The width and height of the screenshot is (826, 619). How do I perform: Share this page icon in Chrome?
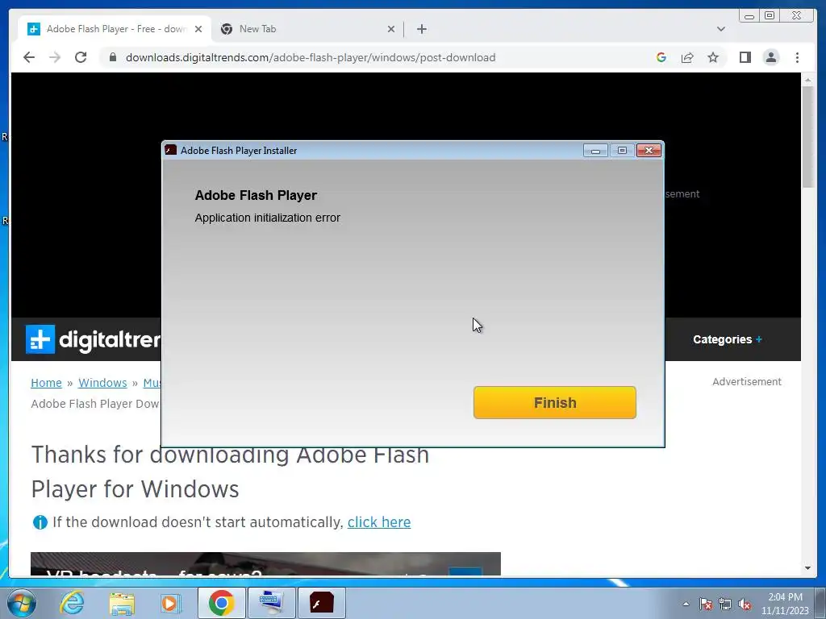click(687, 57)
